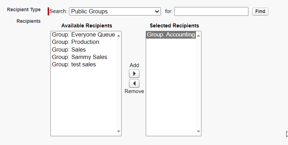Viewport: 288px width, 145px height.
Task: Focus the 'for:' search text field
Action: [x=211, y=11]
